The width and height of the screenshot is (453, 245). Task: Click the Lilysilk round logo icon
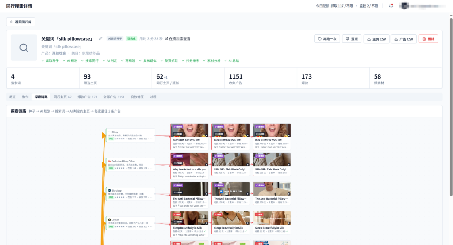(x=110, y=220)
